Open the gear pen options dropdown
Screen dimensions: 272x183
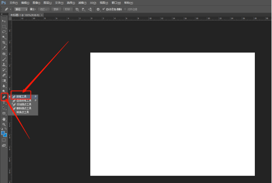click(98, 9)
